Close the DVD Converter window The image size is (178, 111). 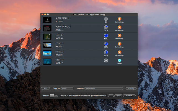pyautogui.click(x=42, y=14)
